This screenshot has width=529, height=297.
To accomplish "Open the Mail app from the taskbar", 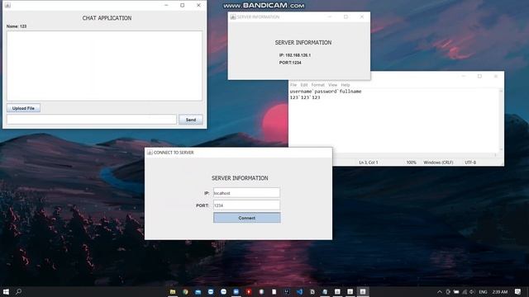I will point(198,291).
